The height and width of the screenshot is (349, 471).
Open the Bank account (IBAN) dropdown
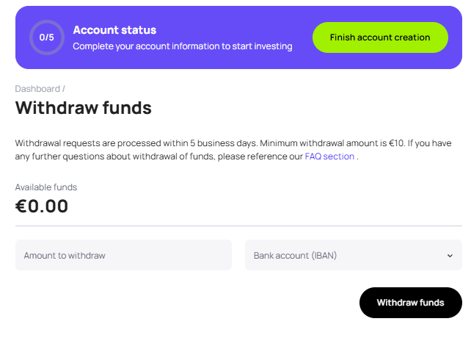click(354, 255)
